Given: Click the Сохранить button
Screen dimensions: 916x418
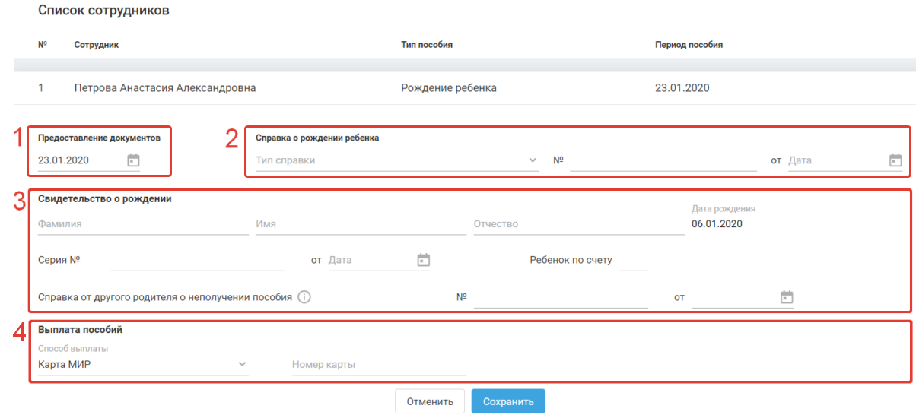Looking at the screenshot, I should click(508, 401).
